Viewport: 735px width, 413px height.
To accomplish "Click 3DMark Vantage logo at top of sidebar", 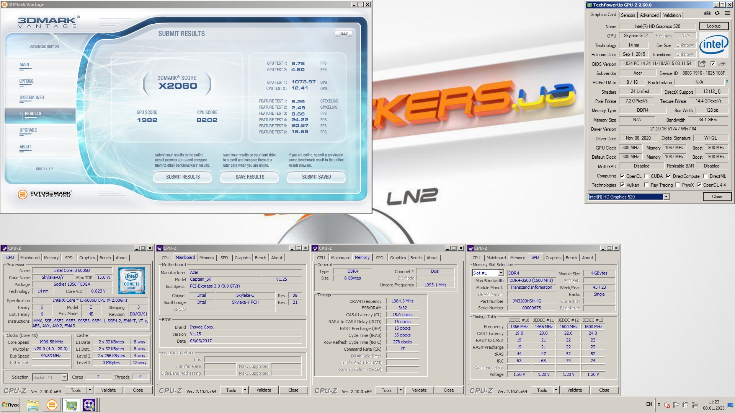I will tap(49, 22).
